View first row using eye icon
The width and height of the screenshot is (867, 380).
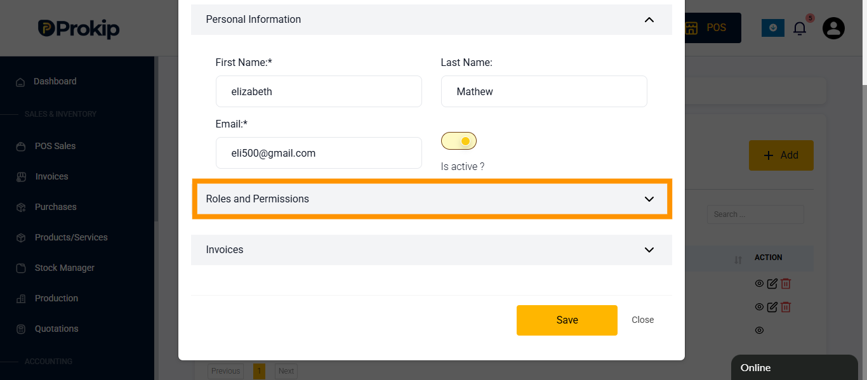[759, 284]
